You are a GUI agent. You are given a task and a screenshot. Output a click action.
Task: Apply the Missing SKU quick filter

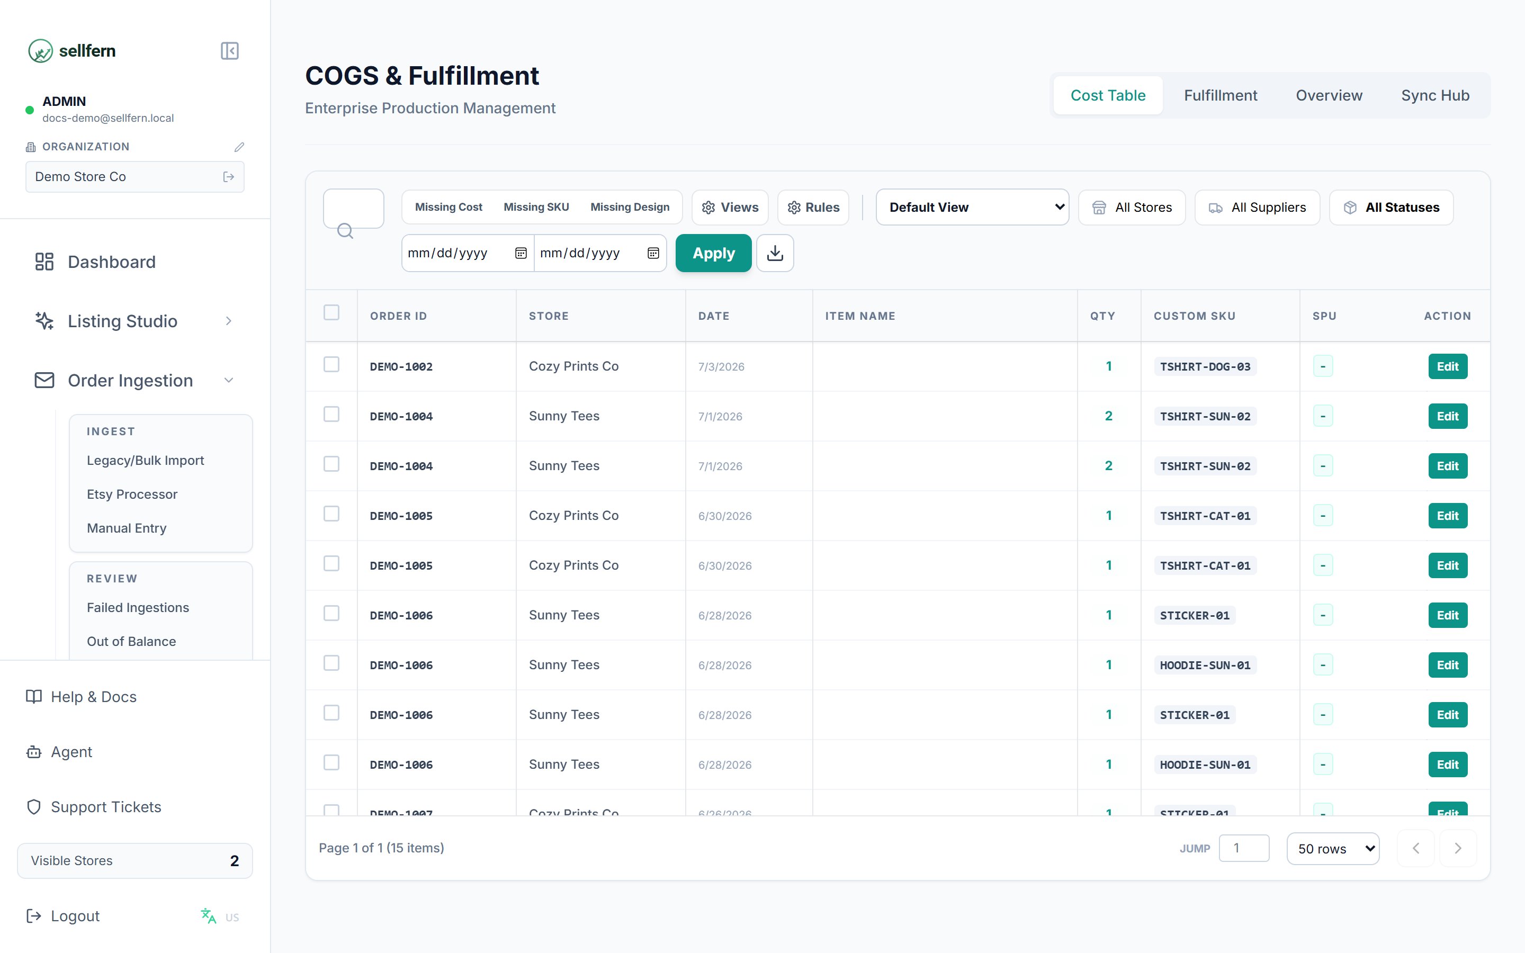[x=536, y=208]
